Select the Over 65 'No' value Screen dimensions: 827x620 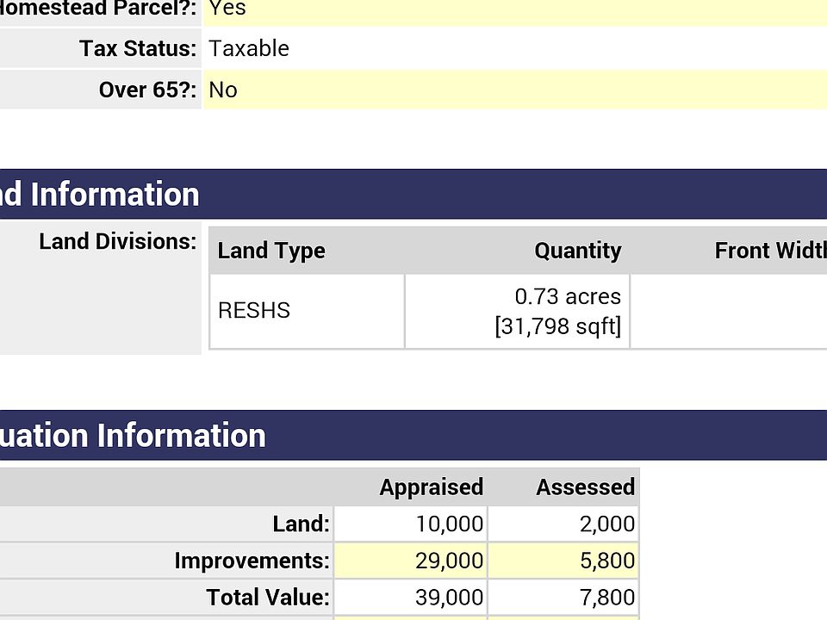click(x=223, y=90)
